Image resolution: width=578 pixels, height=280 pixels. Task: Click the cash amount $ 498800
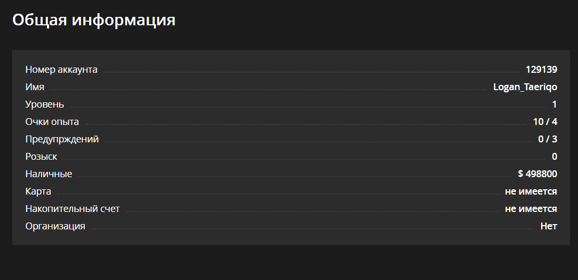coord(537,174)
